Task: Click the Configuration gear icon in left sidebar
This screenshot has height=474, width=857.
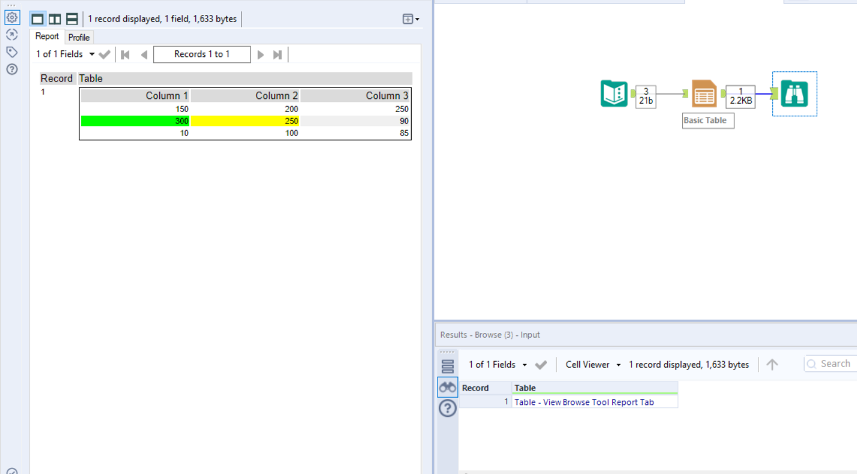Action: pyautogui.click(x=11, y=17)
